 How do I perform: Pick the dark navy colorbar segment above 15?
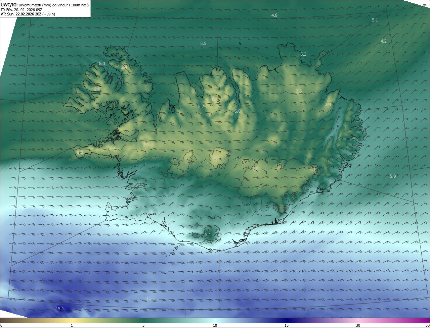(287, 321)
